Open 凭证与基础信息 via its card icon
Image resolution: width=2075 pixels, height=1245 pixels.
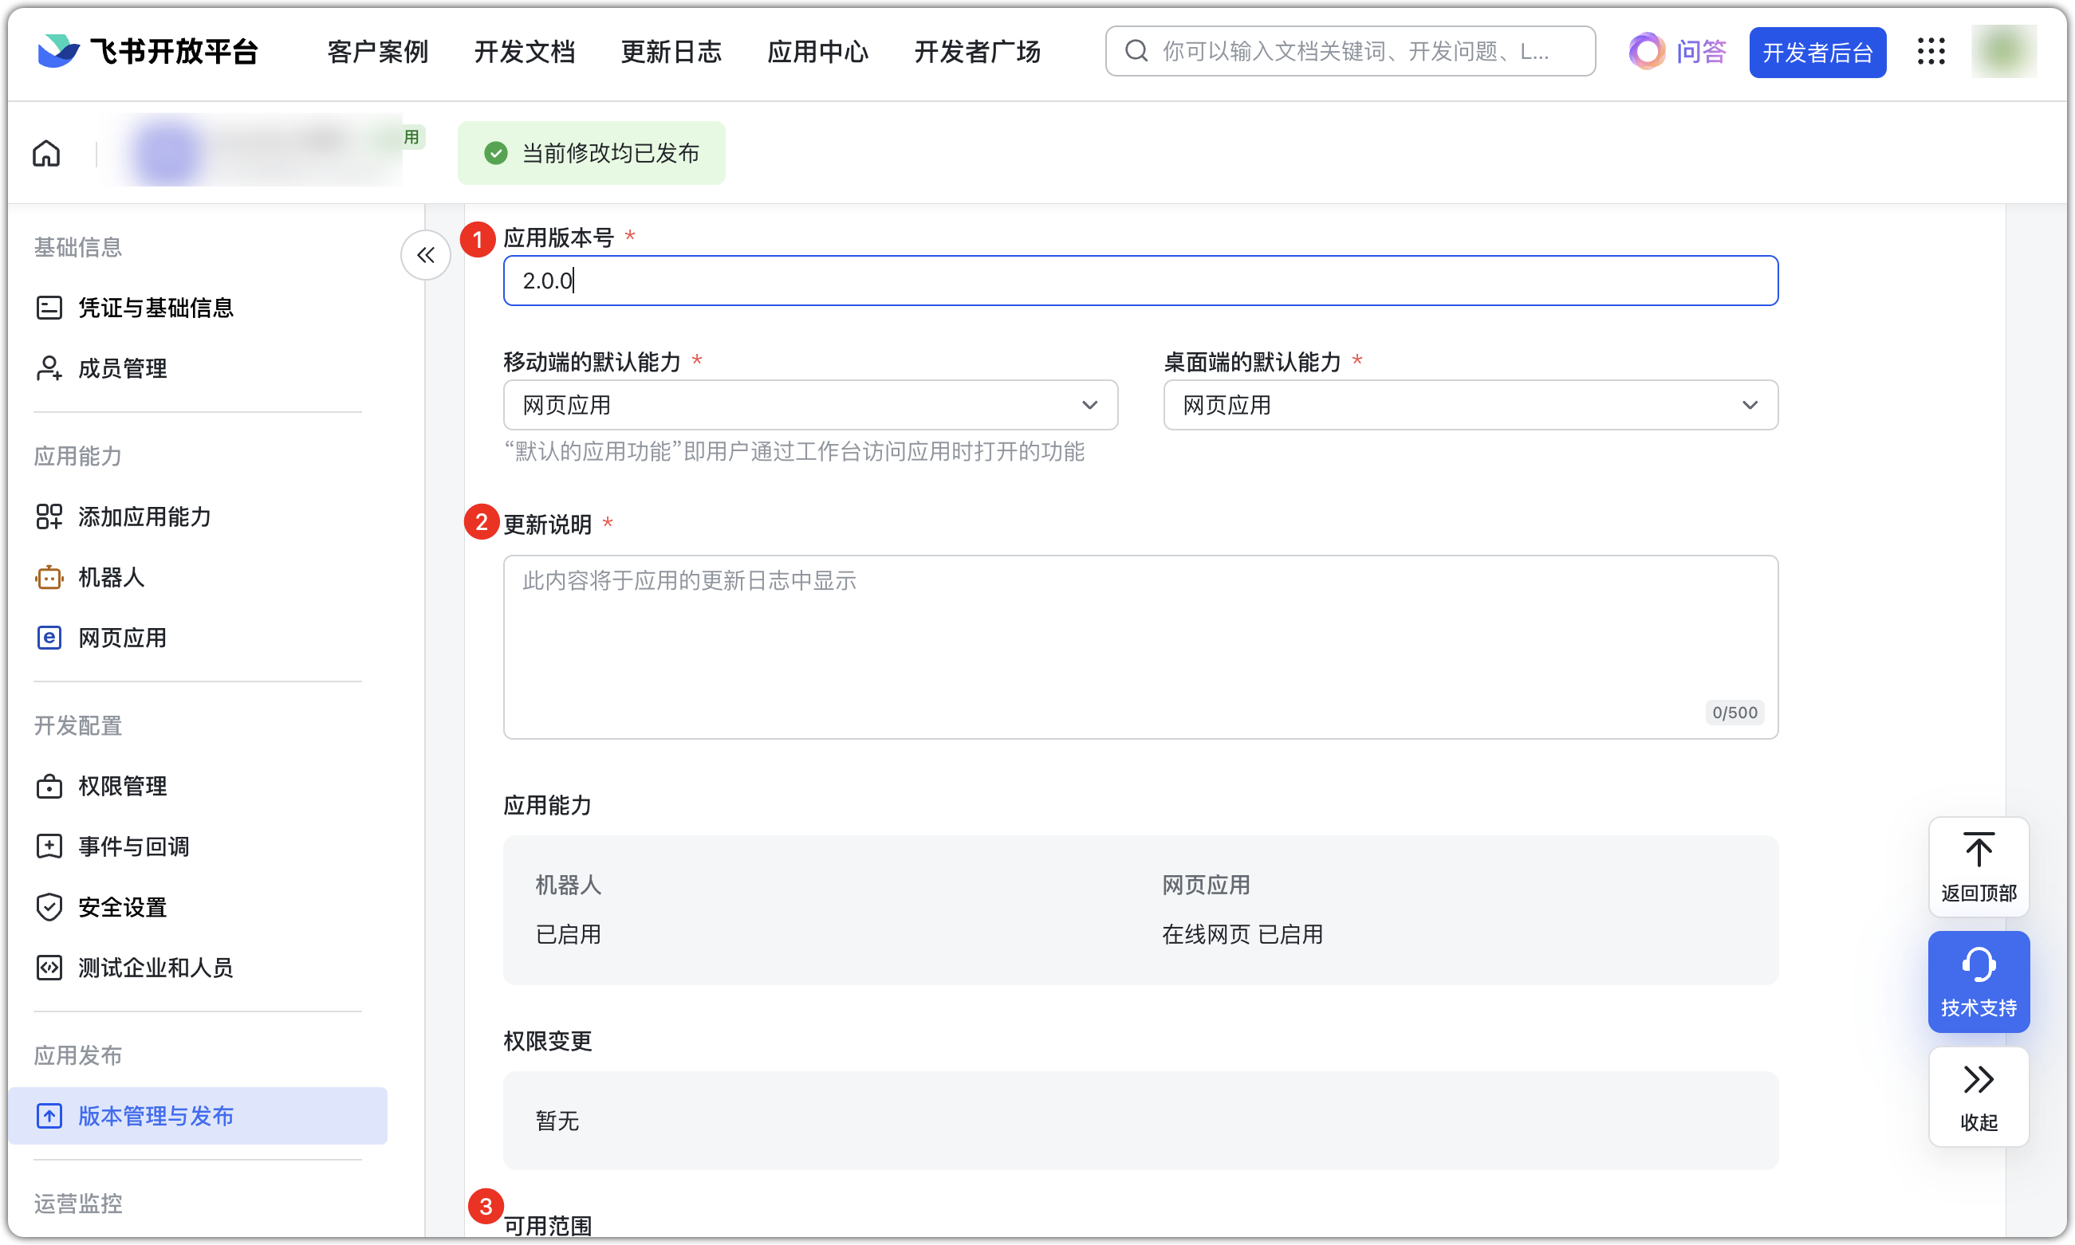click(49, 307)
